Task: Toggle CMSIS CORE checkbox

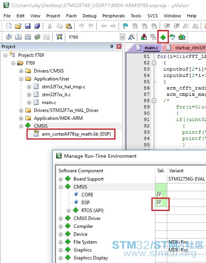Action: (159, 194)
